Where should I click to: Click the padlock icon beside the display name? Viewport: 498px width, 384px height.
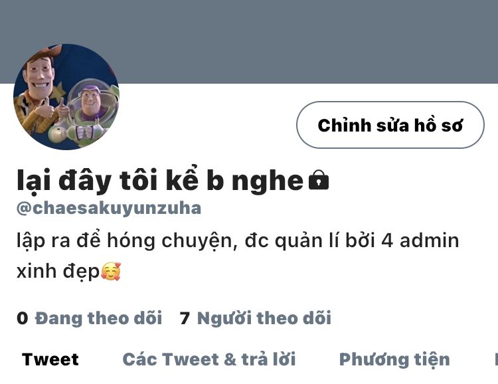tap(319, 180)
